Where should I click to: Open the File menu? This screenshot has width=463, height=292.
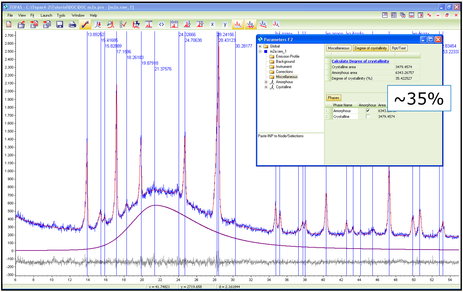point(10,15)
